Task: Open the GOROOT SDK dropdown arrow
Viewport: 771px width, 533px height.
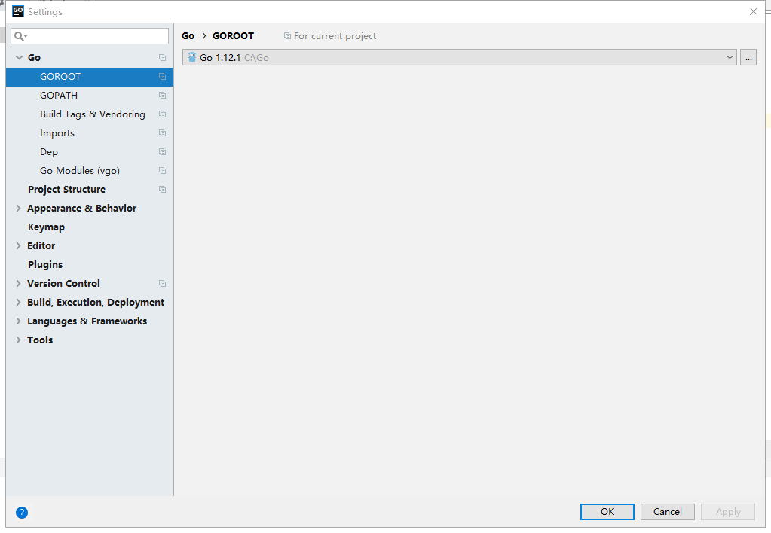Action: pos(730,57)
